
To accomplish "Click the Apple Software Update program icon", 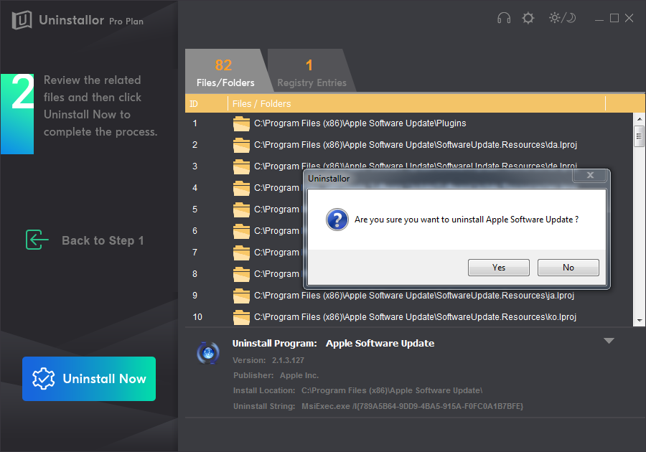I will (x=208, y=353).
